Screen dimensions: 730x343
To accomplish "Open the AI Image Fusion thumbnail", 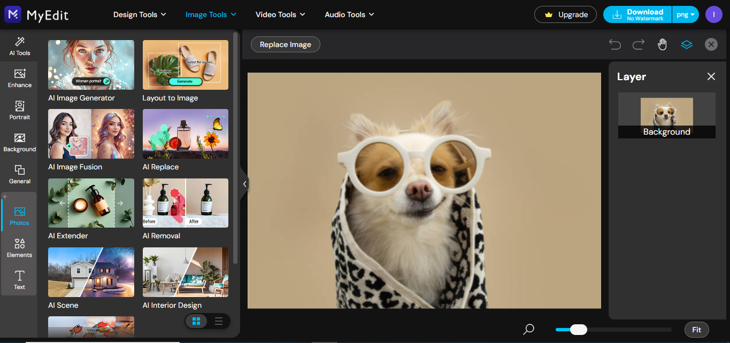I will [x=91, y=134].
